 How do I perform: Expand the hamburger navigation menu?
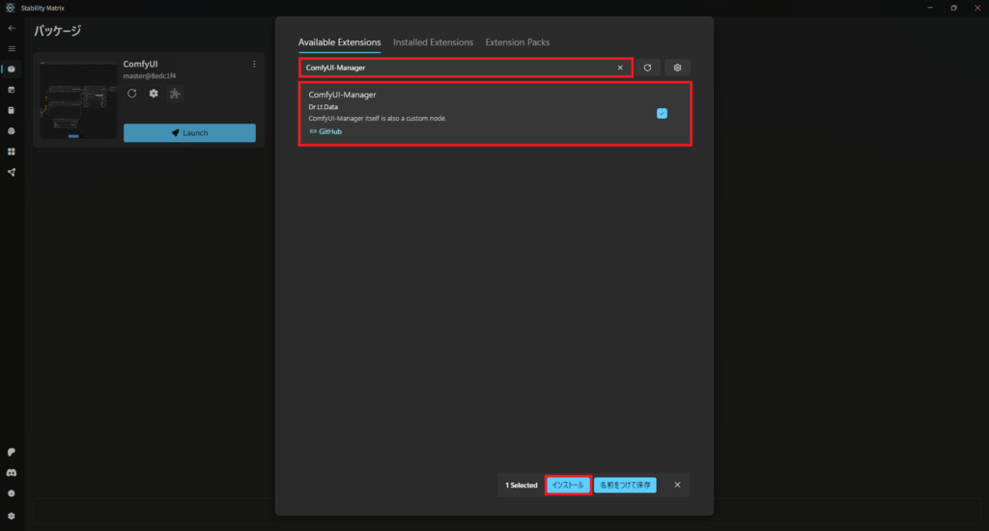pyautogui.click(x=12, y=48)
